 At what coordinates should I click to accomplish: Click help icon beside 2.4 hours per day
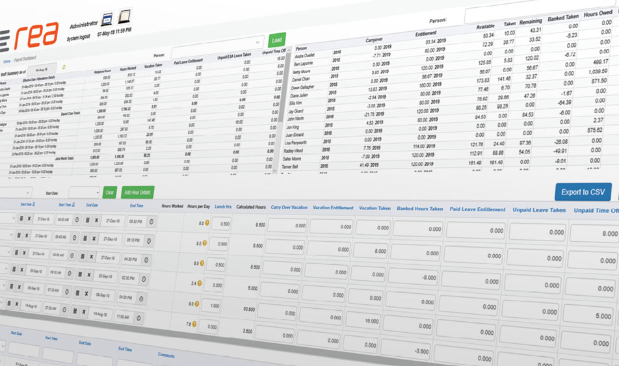click(200, 283)
